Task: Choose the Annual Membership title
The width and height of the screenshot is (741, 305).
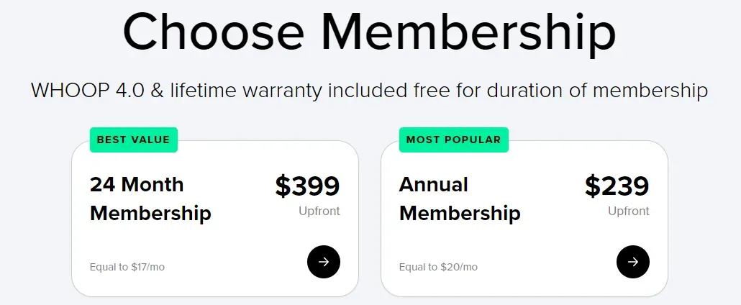Action: [x=460, y=199]
